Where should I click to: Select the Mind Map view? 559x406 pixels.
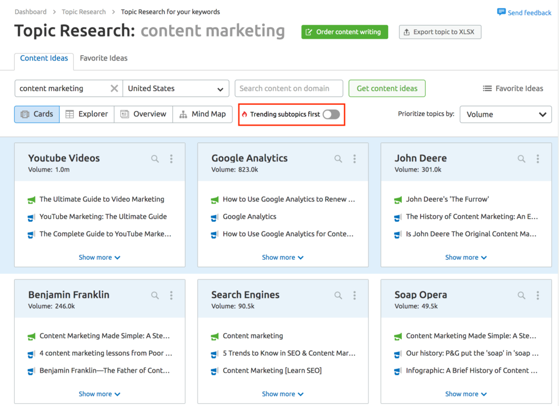click(203, 114)
